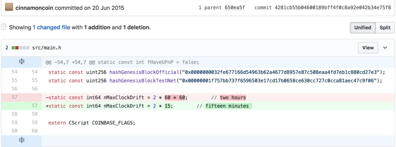396x147 pixels.
Task: Click the diffstat colored squares indicator
Action: pyautogui.click(x=21, y=48)
